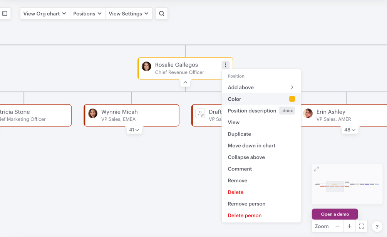Select Duplicate from the context menu
This screenshot has height=237, width=387.
[240, 134]
